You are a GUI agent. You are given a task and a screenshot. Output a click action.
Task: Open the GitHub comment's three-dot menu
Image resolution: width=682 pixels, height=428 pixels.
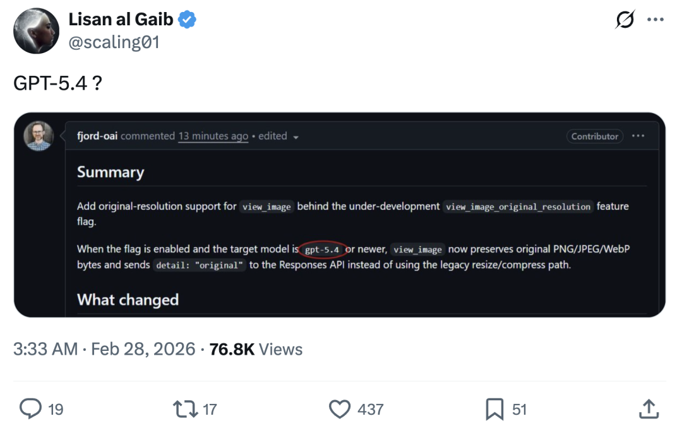click(x=638, y=136)
